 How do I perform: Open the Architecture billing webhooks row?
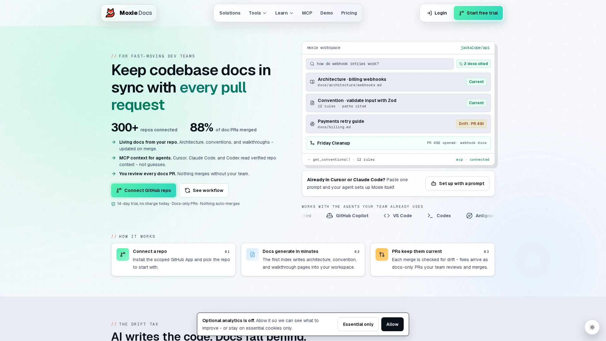point(398,82)
